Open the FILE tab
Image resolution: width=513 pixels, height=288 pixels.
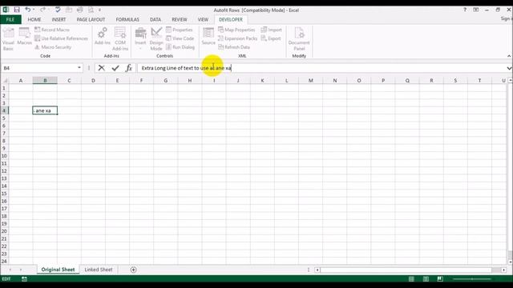10,19
